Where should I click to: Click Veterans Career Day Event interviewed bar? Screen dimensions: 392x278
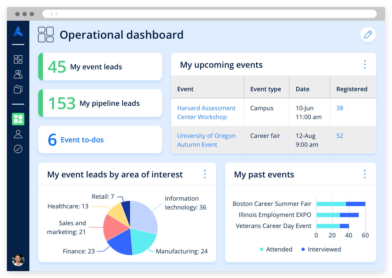coord(344,226)
